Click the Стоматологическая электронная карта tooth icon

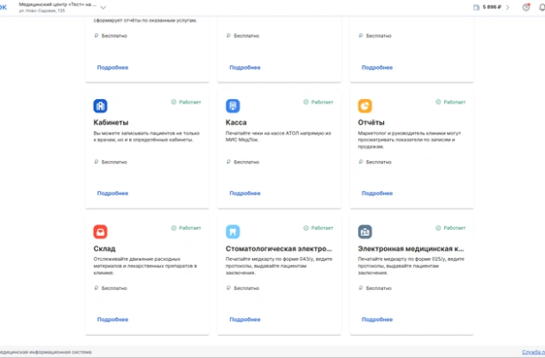click(233, 232)
